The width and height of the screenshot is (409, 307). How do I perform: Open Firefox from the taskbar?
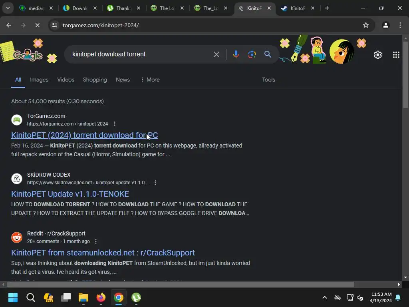[x=101, y=297]
